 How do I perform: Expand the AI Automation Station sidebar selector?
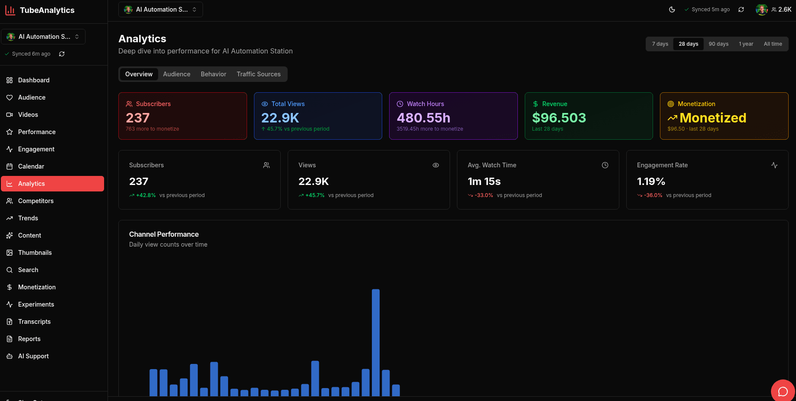click(43, 36)
